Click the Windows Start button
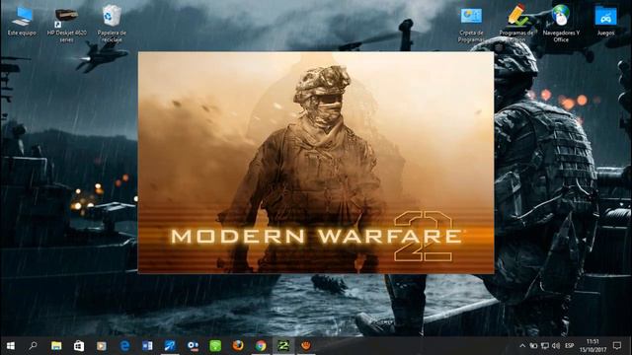632x355 pixels. [11, 346]
